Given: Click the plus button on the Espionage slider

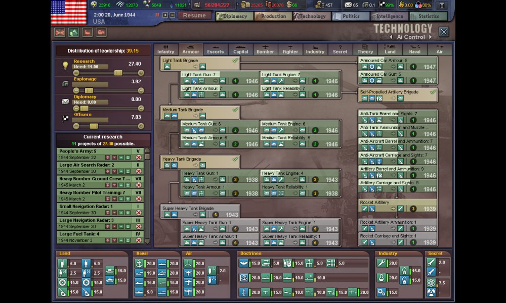Looking at the screenshot, I should (x=141, y=90).
